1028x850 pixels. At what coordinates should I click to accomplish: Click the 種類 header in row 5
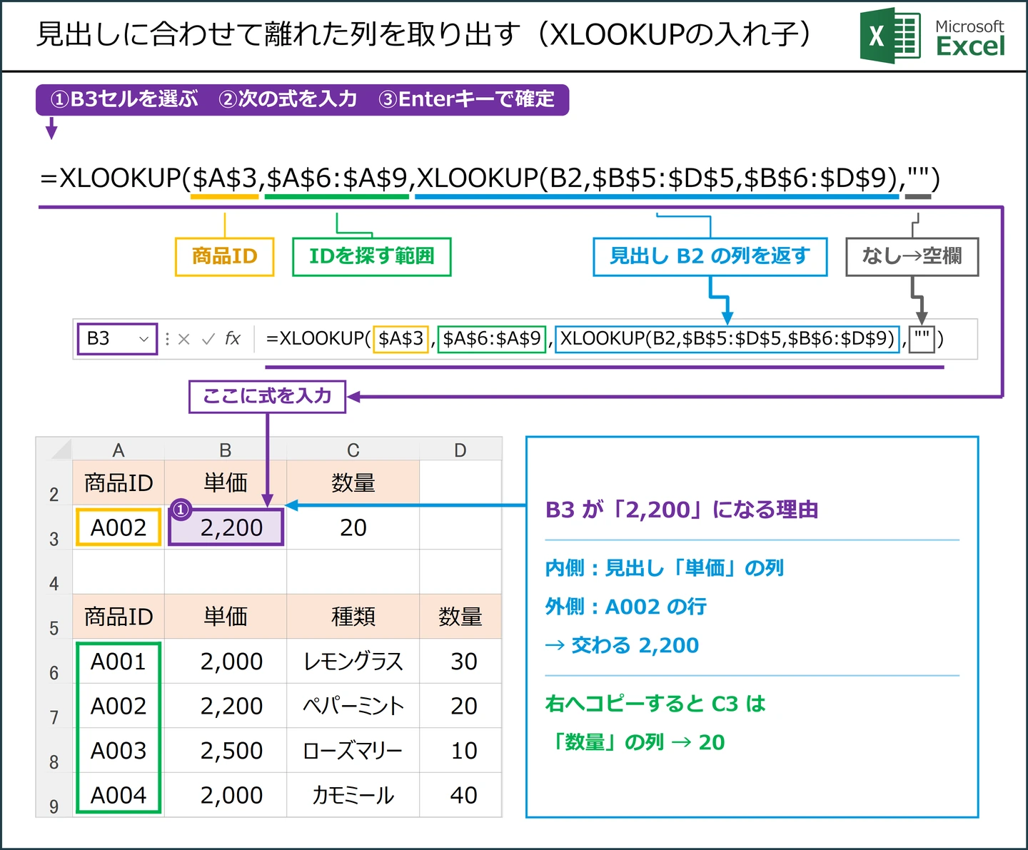pyautogui.click(x=353, y=617)
